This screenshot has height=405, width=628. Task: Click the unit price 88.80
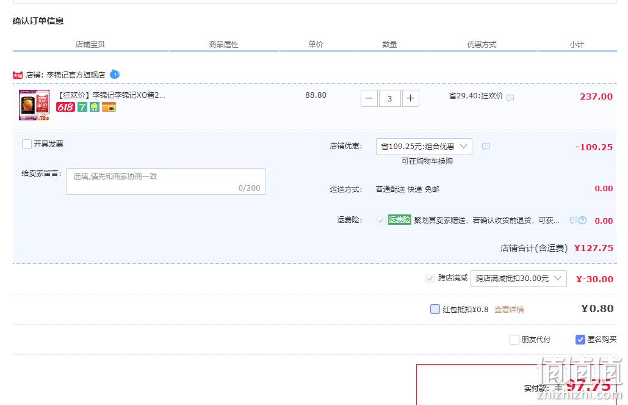coord(316,95)
